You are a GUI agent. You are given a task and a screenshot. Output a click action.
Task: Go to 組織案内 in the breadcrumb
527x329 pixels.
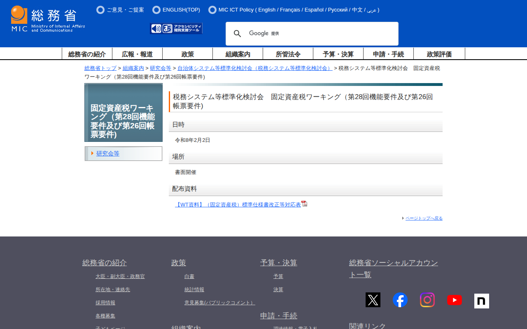(133, 68)
